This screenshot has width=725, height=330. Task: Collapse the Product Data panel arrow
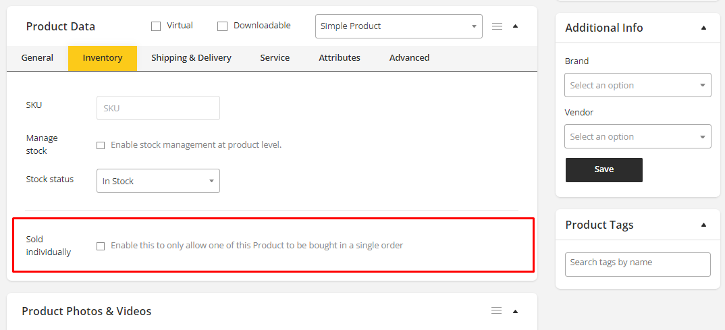(x=516, y=26)
